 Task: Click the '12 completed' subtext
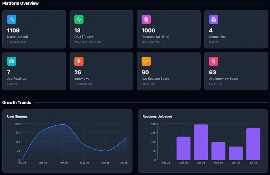click(x=83, y=84)
